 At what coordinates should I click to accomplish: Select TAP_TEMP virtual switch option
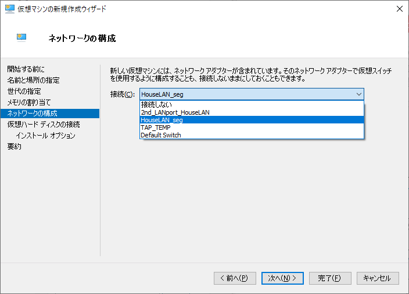(x=156, y=127)
